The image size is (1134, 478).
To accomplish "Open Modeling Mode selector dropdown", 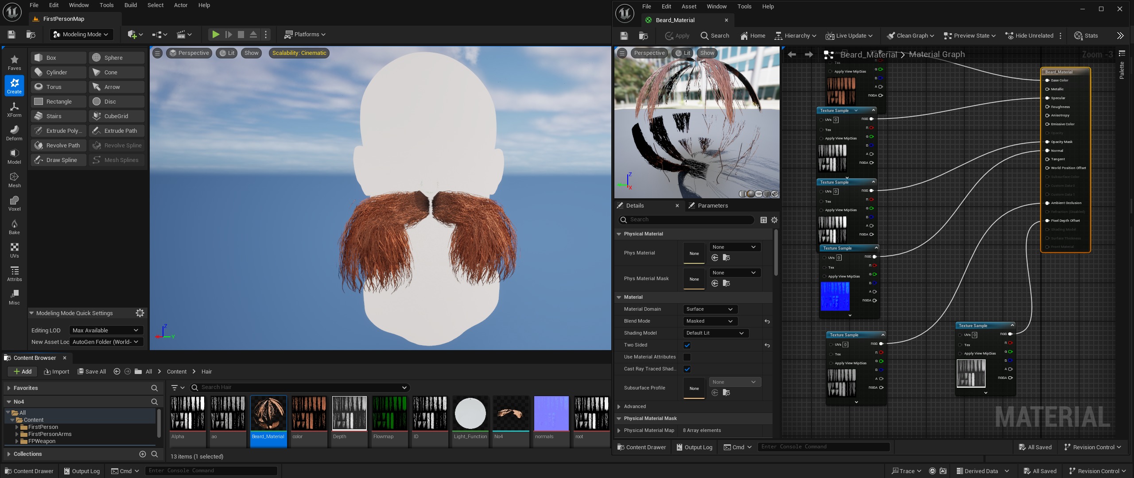I will (82, 34).
